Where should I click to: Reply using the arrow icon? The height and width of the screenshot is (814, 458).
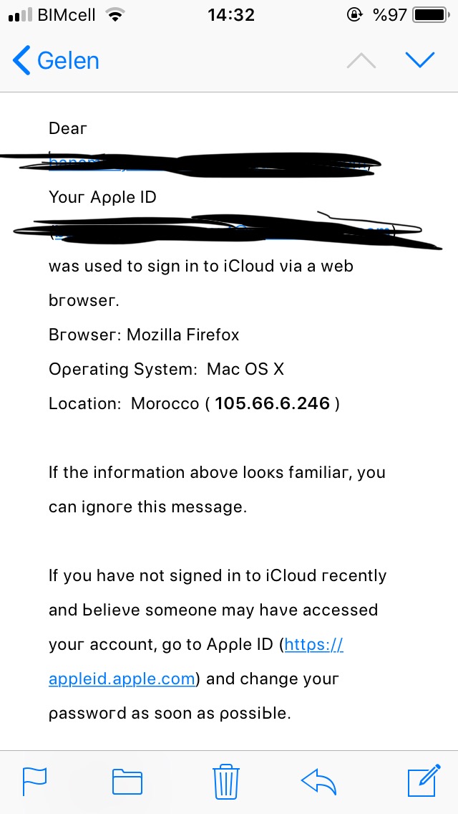[319, 781]
